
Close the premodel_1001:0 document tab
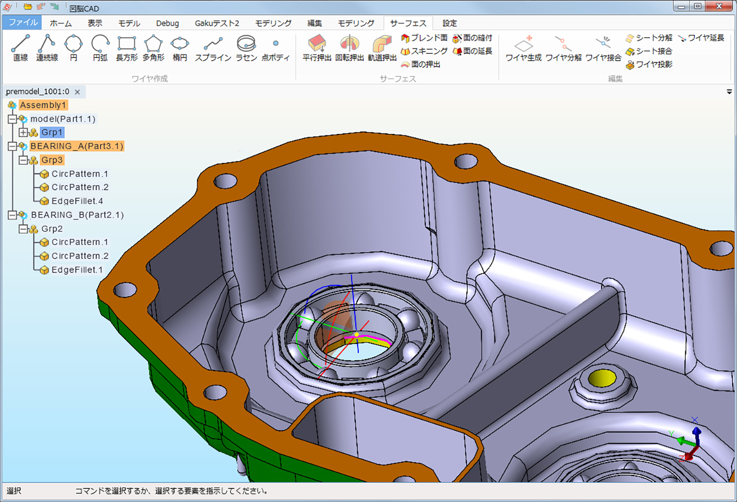(77, 92)
